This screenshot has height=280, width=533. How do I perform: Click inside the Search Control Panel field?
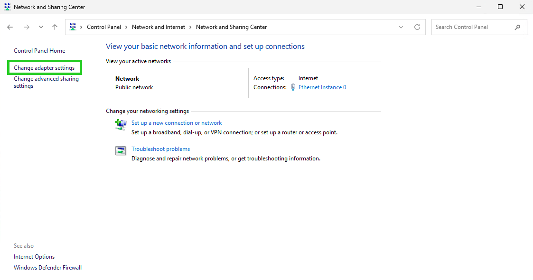pyautogui.click(x=470, y=27)
